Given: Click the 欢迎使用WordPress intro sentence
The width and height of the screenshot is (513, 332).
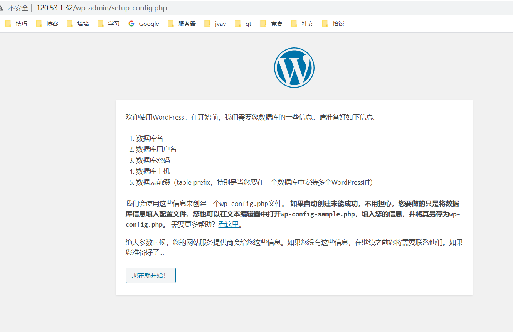Looking at the screenshot, I should (x=251, y=117).
